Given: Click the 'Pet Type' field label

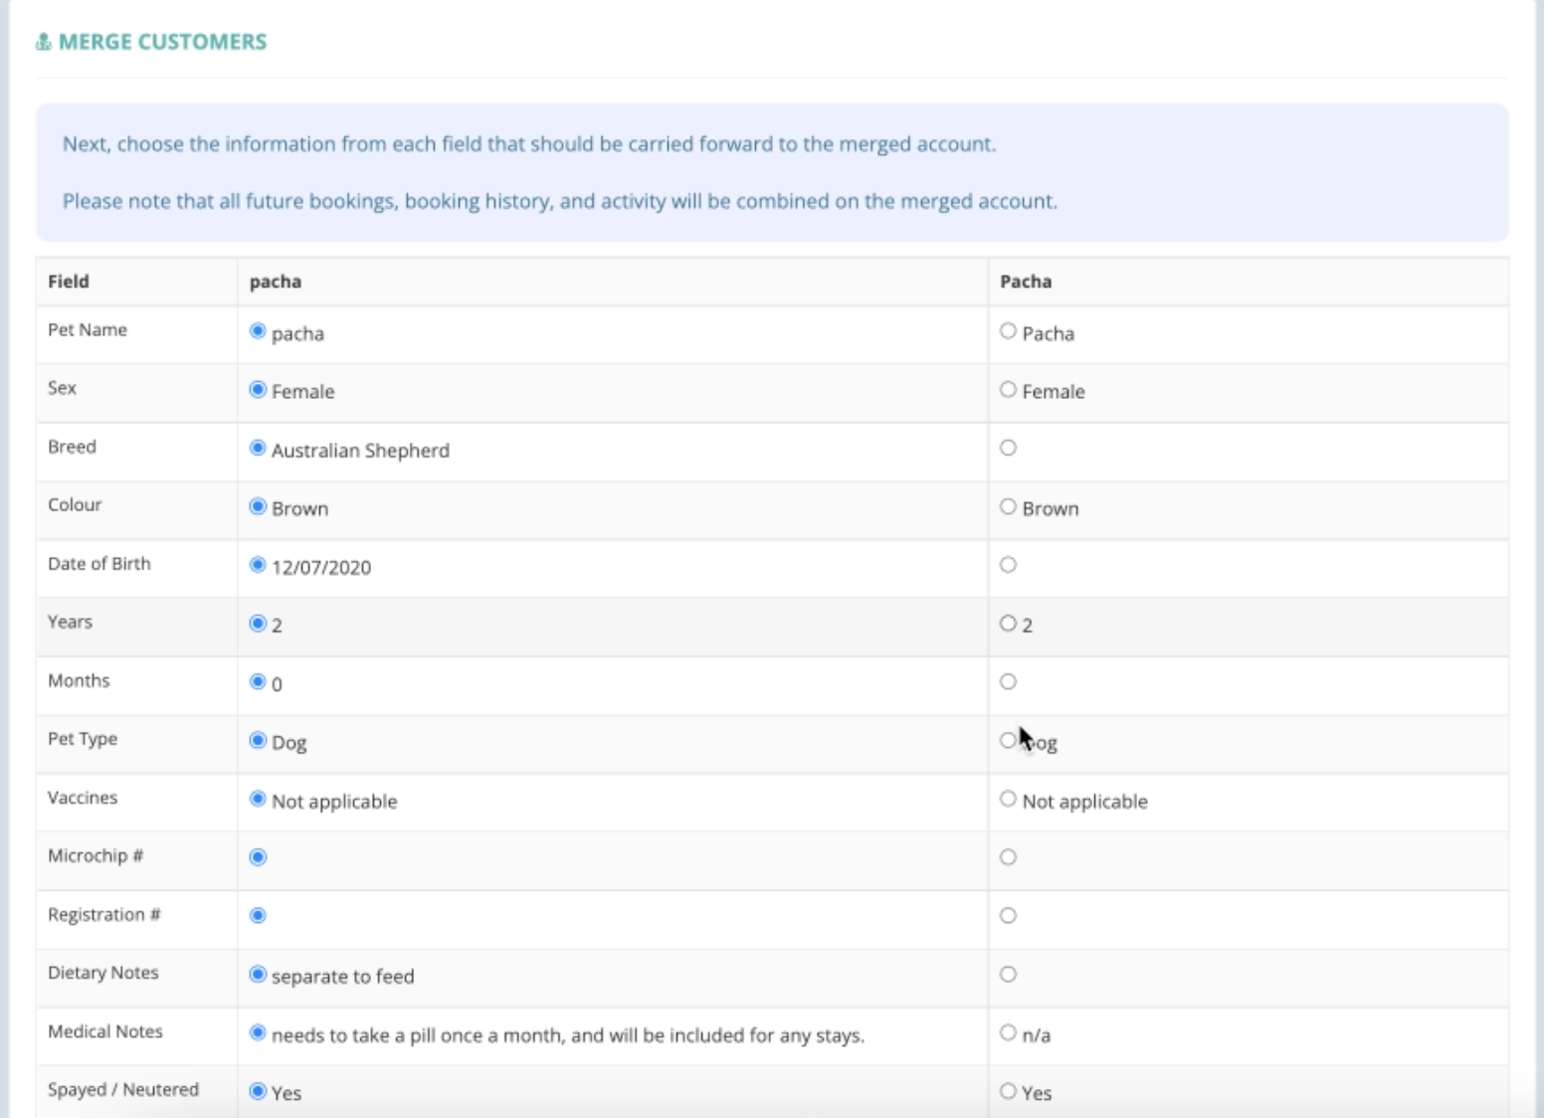Looking at the screenshot, I should click(x=83, y=739).
